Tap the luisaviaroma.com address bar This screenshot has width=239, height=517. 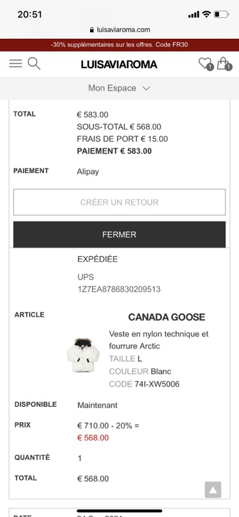120,30
